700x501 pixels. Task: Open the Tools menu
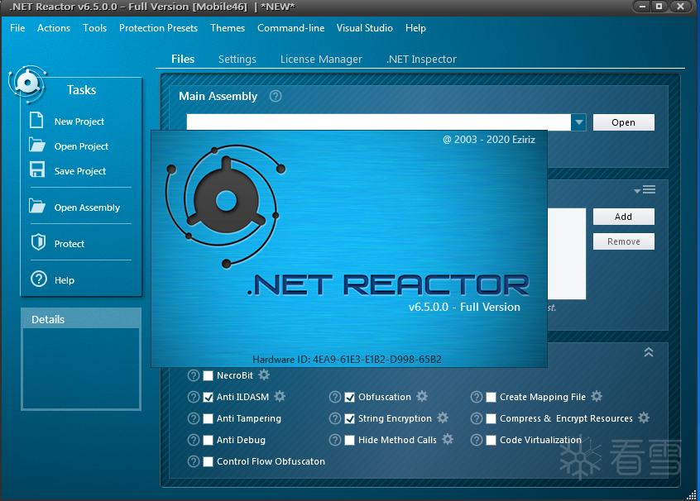(x=94, y=27)
